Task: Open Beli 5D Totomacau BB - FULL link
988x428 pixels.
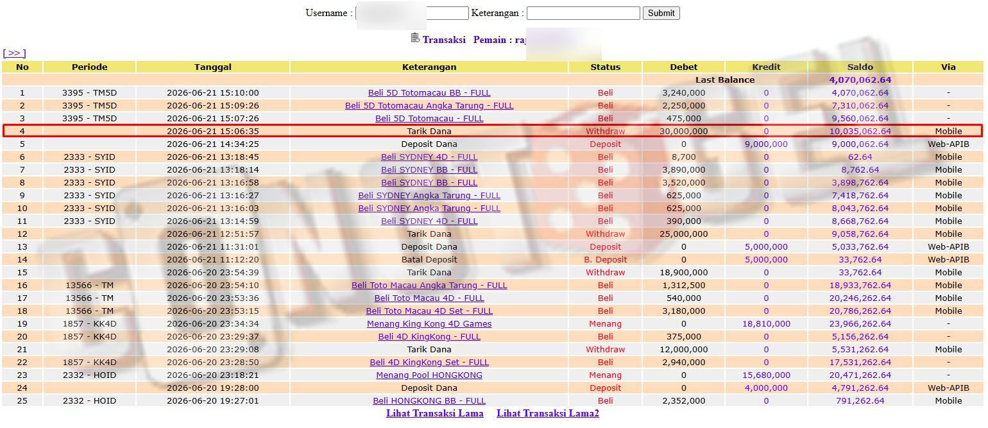Action: tap(429, 92)
